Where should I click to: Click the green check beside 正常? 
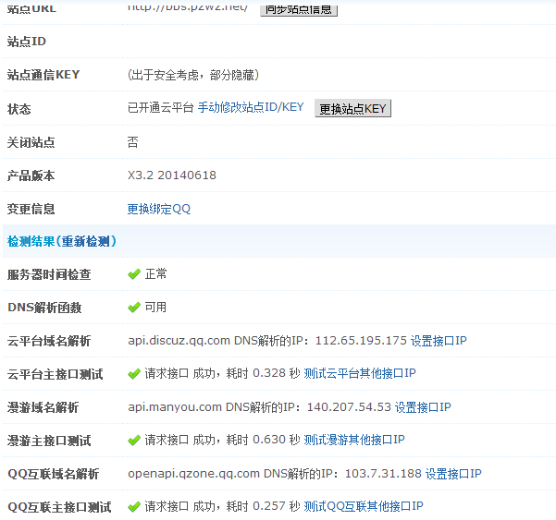(x=134, y=274)
